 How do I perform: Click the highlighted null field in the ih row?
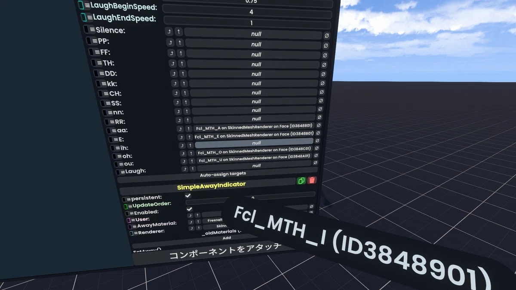click(x=254, y=143)
